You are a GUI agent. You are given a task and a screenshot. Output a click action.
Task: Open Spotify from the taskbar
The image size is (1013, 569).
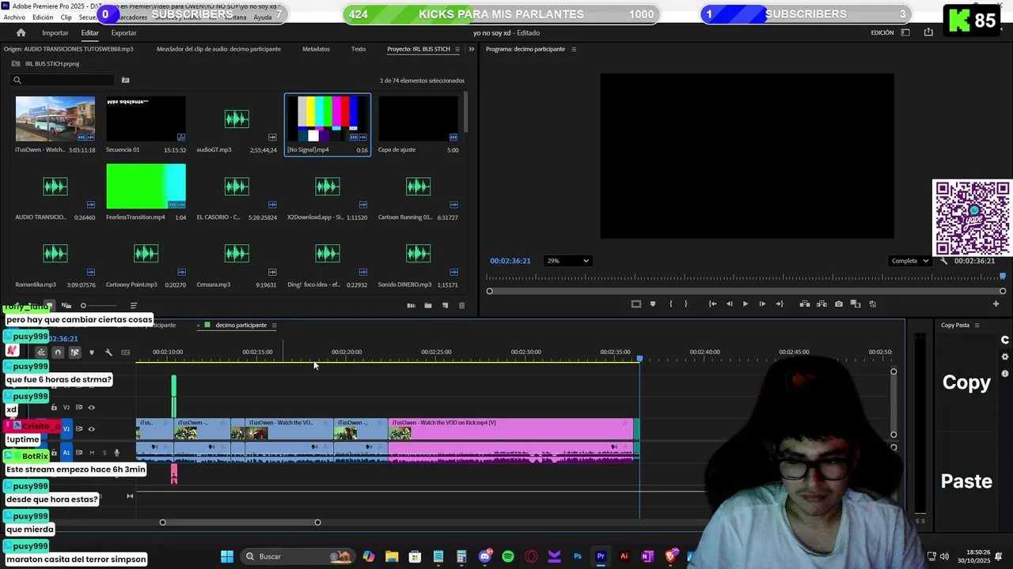(x=508, y=556)
